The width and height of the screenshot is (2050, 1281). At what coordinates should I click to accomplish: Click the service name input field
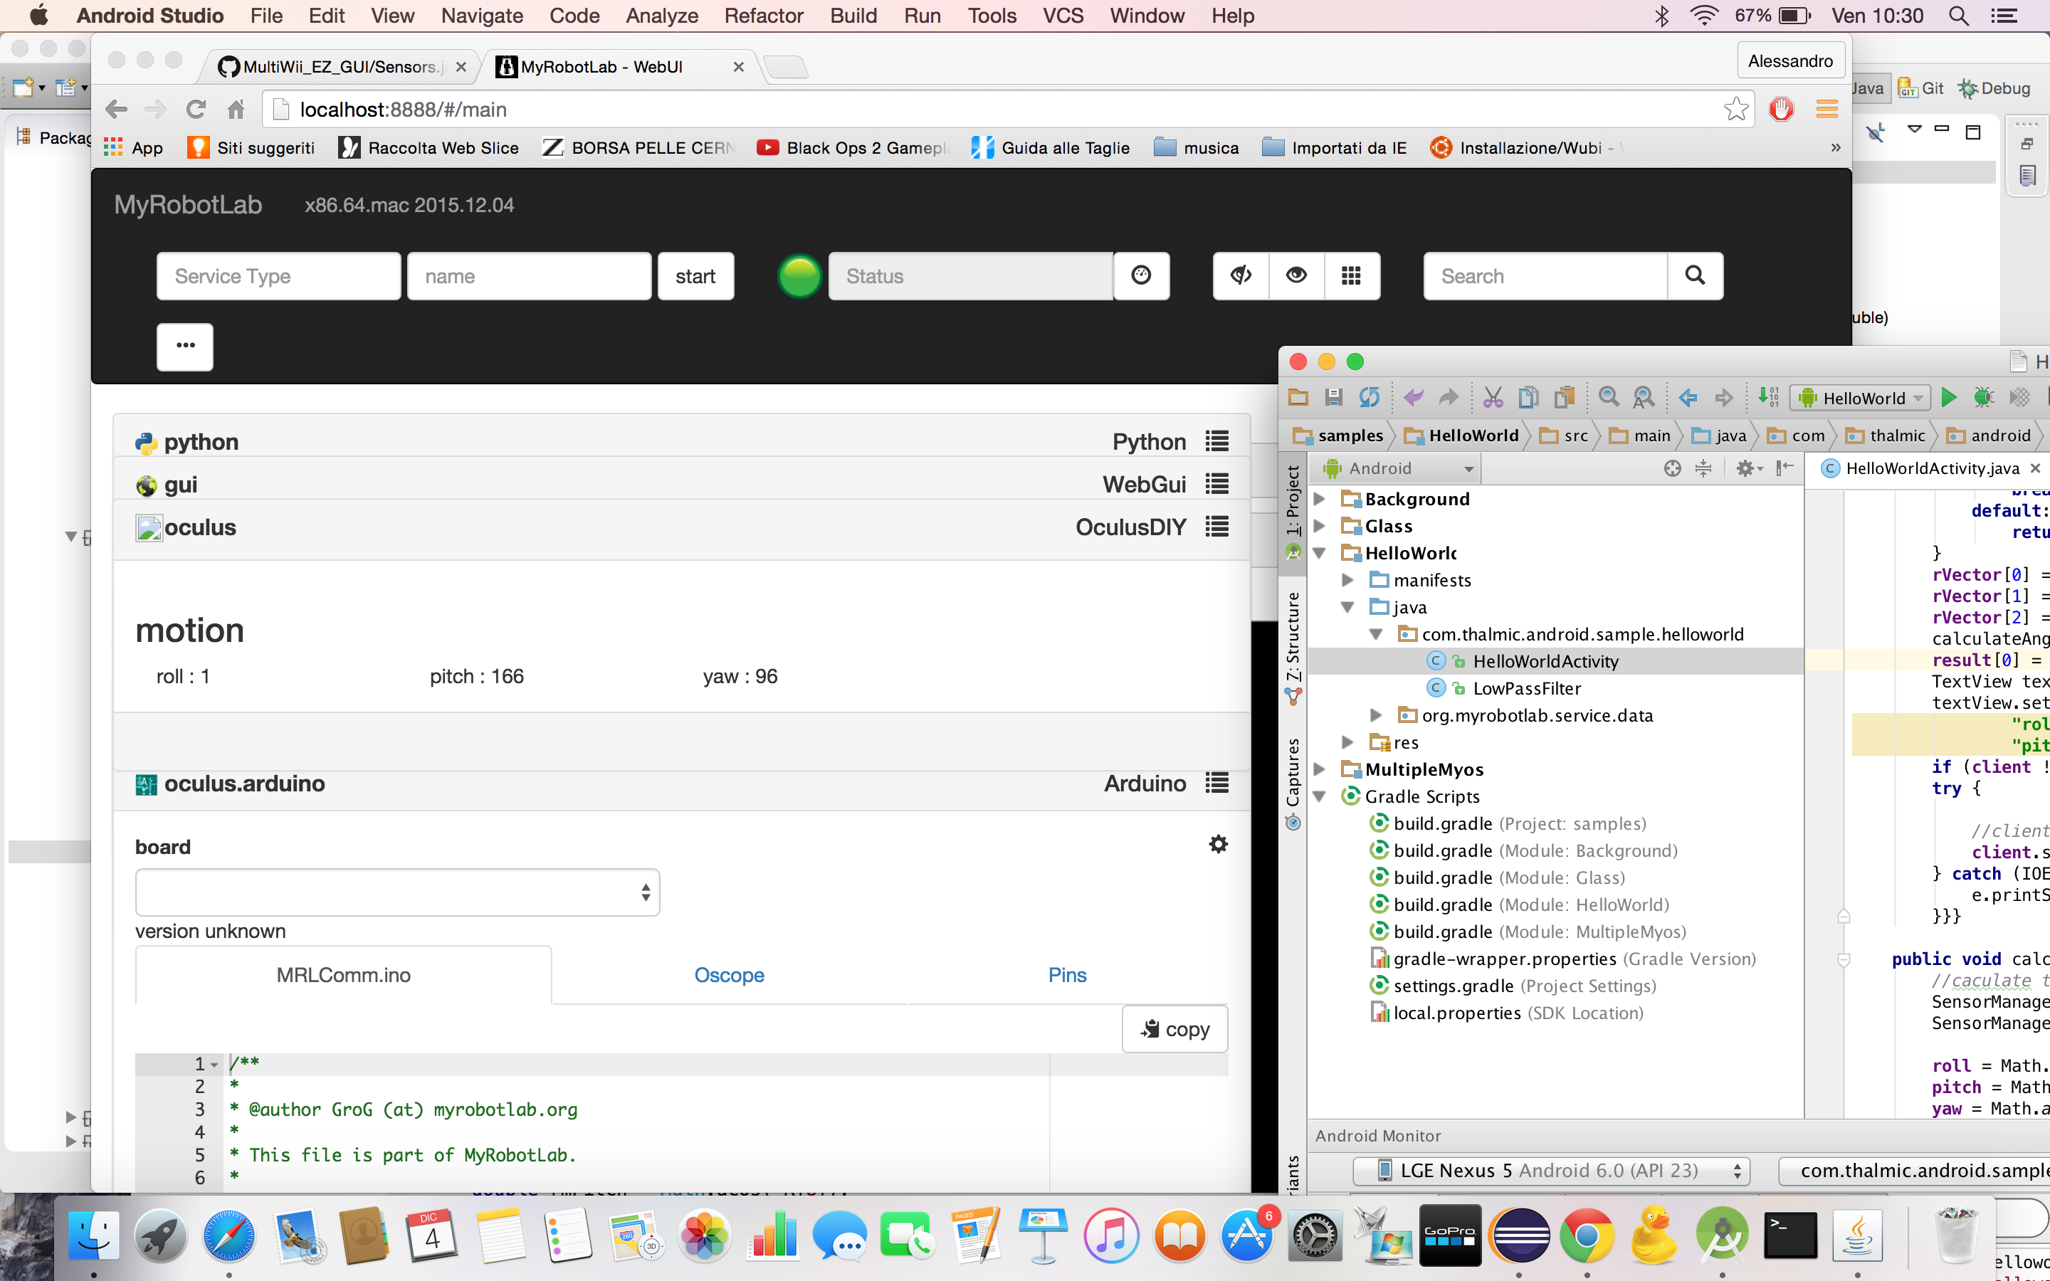pos(530,276)
